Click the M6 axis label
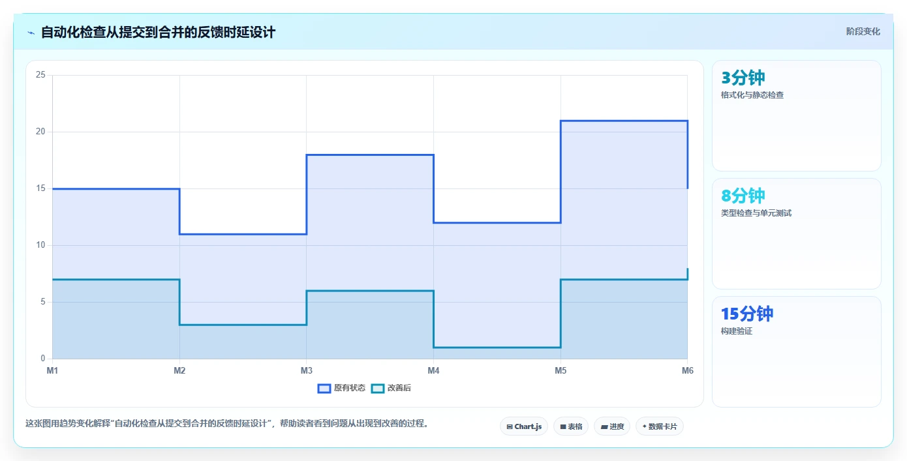Image resolution: width=907 pixels, height=461 pixels. (687, 370)
